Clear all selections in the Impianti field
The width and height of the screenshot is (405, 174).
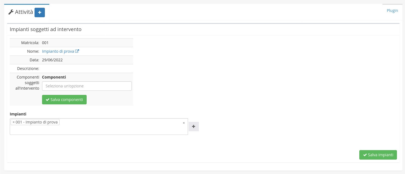[184, 123]
